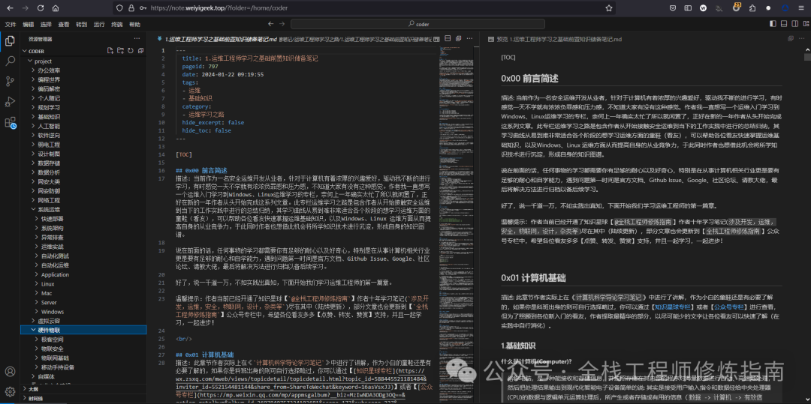Viewport: 811px width, 404px height.
Task: Toggle the bottom panel layout
Action: point(784,24)
